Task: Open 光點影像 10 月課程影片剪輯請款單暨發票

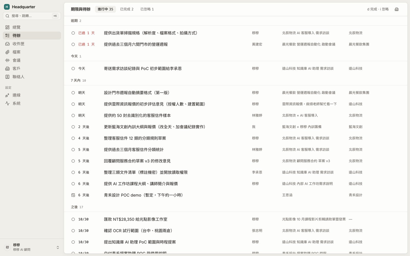Action: coord(314,219)
